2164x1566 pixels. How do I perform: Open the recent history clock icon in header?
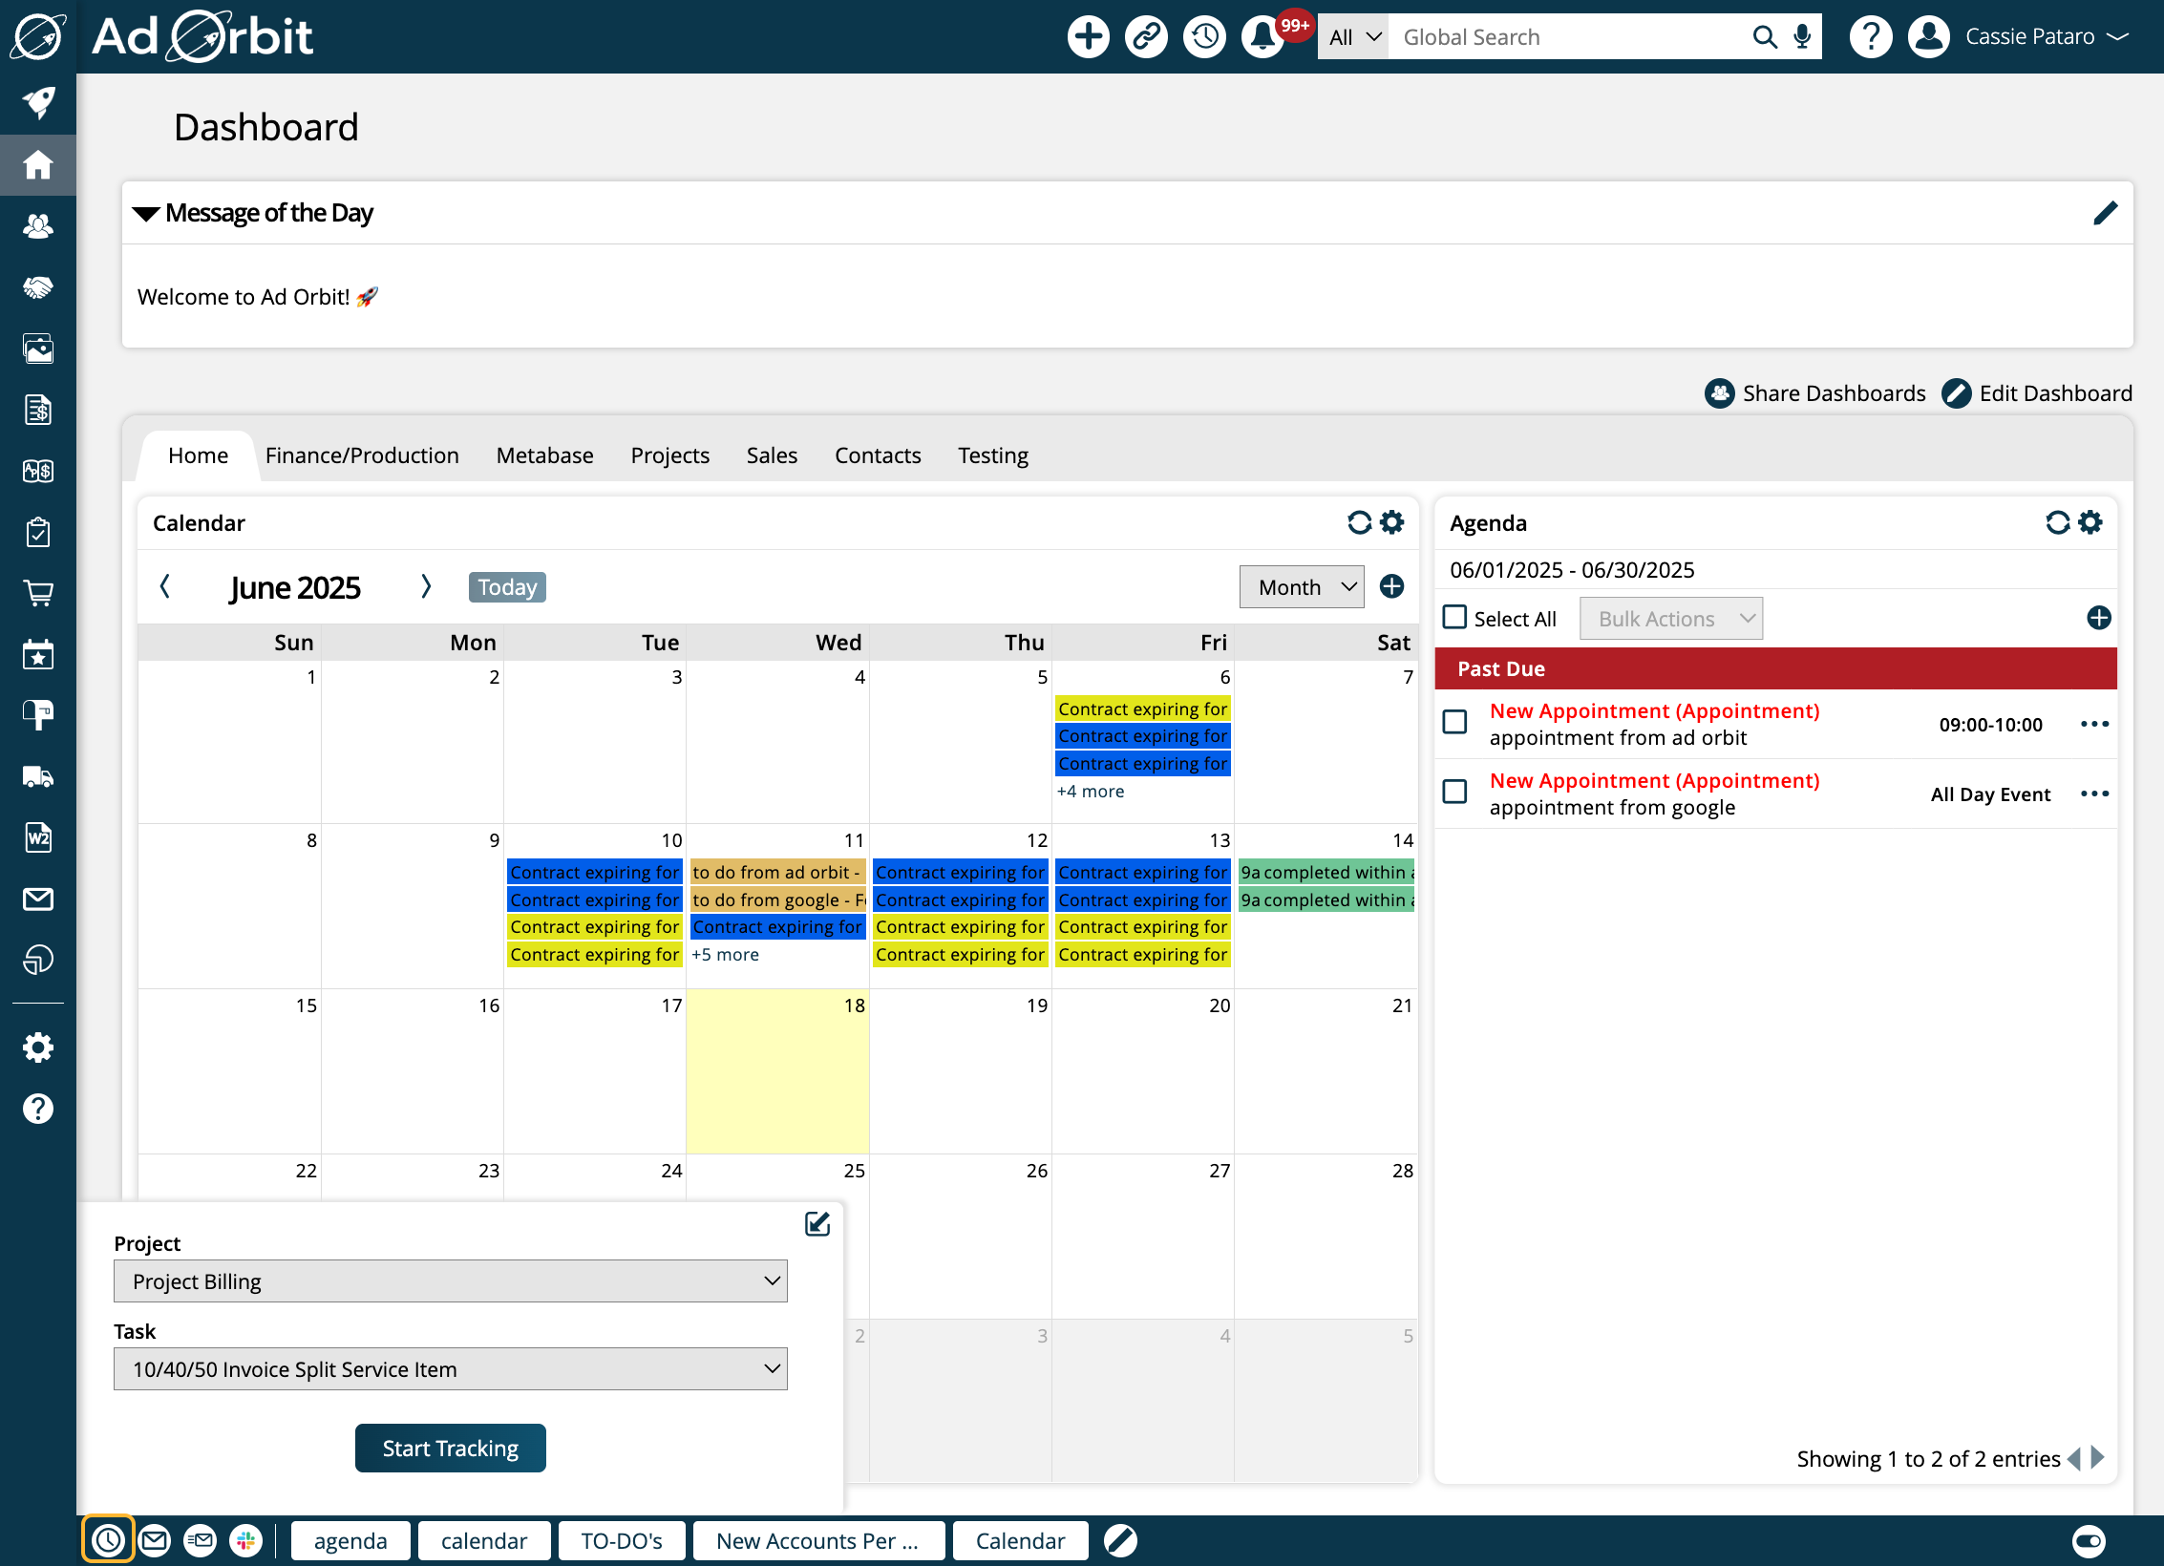pyautogui.click(x=1204, y=37)
